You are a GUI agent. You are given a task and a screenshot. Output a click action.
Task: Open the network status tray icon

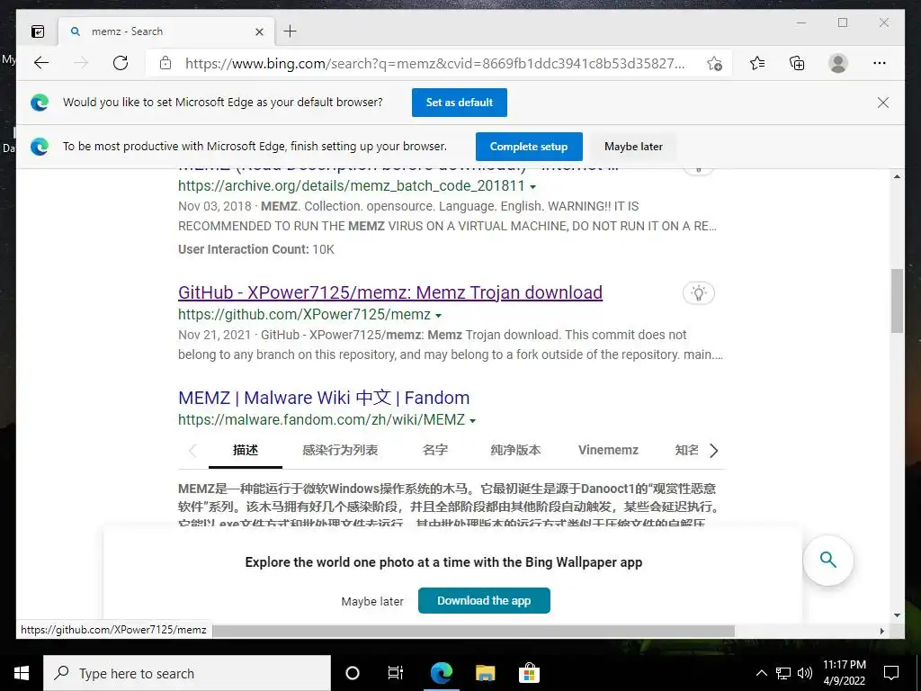[783, 673]
